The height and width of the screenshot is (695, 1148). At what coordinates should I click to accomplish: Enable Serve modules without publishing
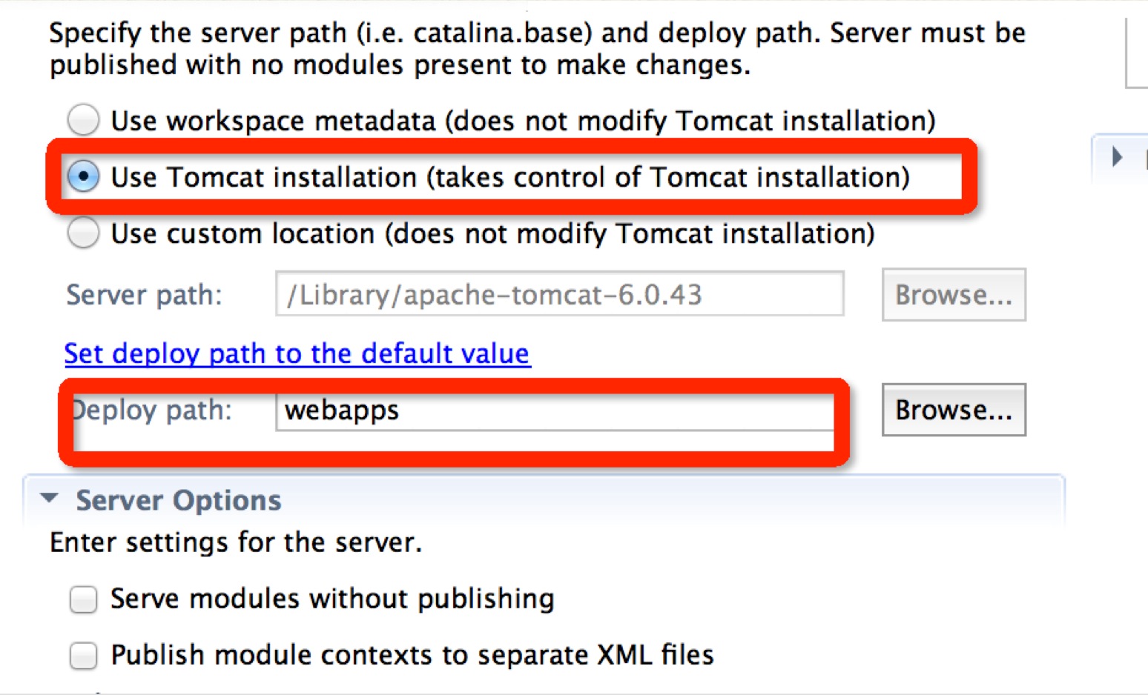click(x=83, y=599)
